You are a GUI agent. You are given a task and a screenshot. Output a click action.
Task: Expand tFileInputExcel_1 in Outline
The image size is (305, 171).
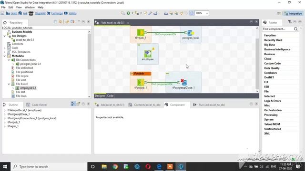(x=5, y=110)
